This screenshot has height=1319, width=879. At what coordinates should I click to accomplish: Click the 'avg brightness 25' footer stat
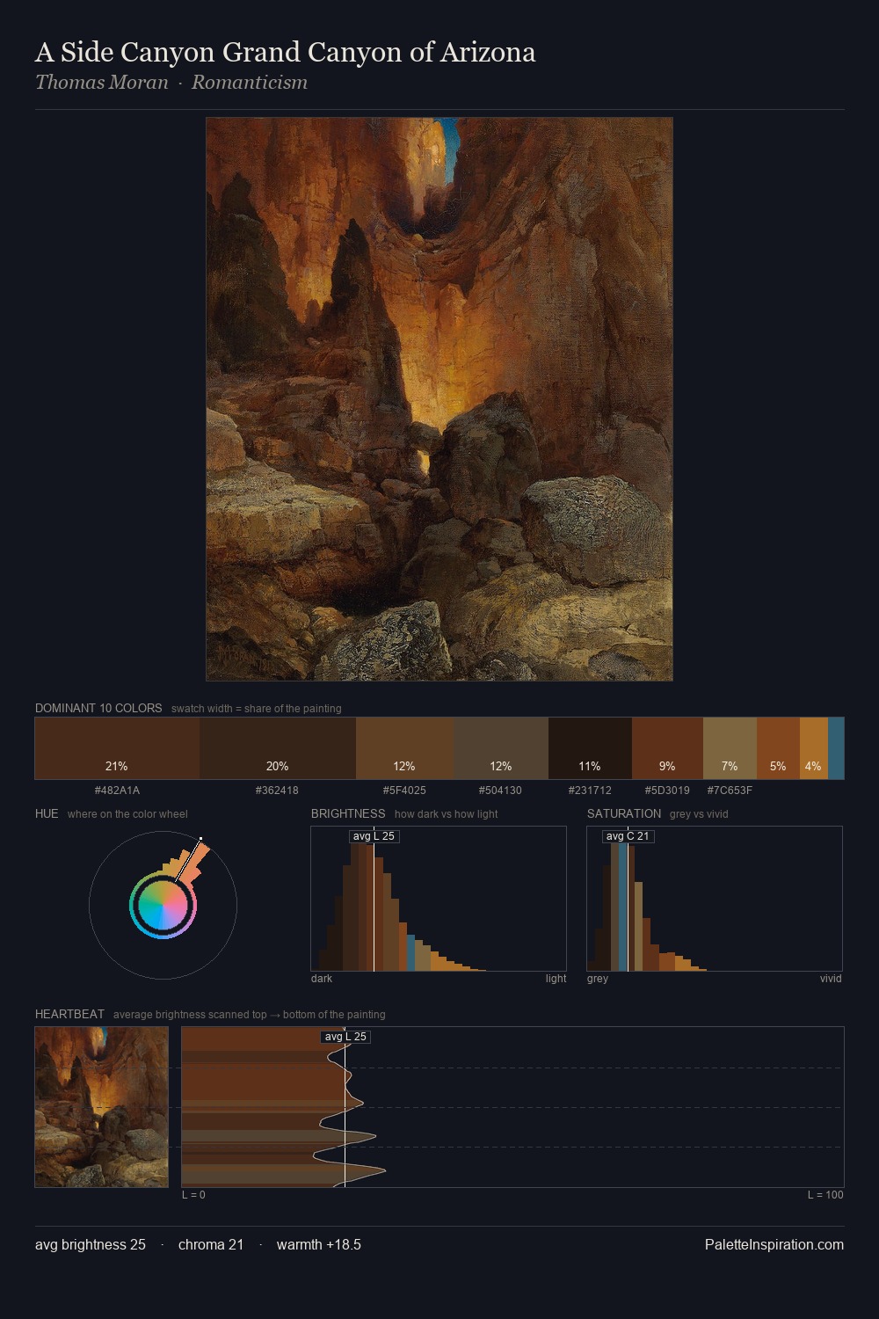91,1244
